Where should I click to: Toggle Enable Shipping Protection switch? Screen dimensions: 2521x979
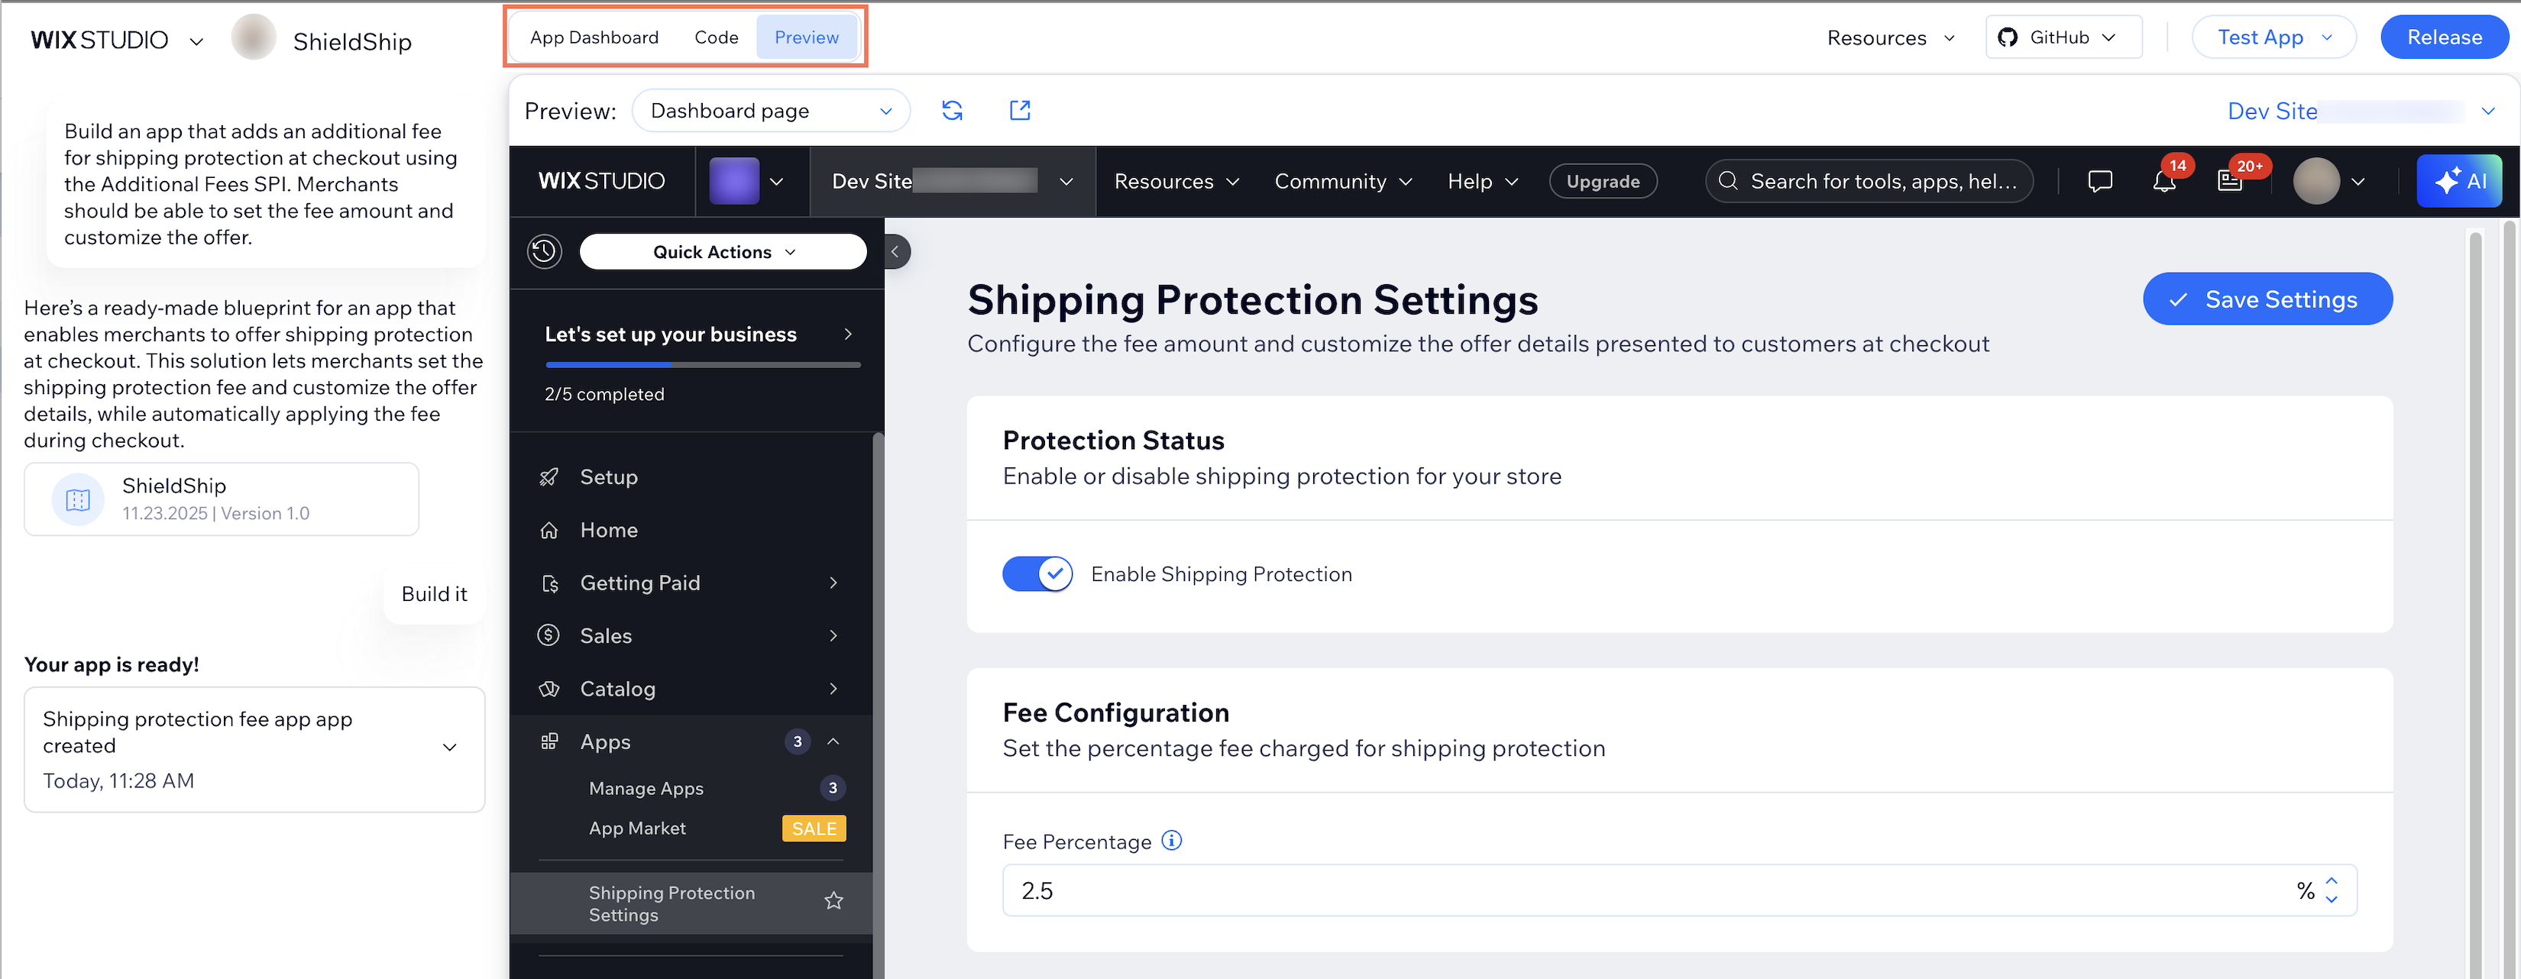(1037, 574)
